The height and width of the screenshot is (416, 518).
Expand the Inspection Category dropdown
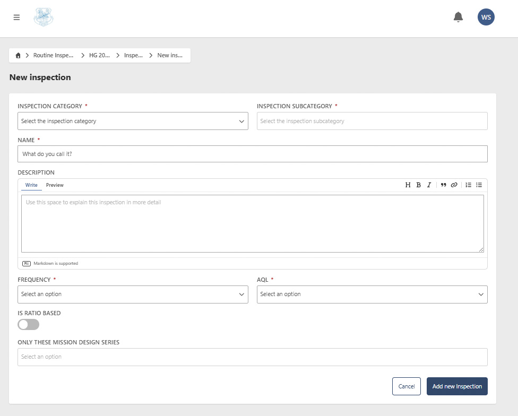133,121
